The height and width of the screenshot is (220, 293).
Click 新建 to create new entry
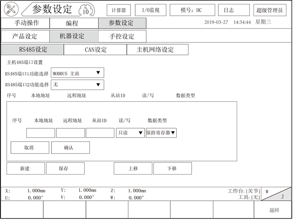(x=26, y=168)
